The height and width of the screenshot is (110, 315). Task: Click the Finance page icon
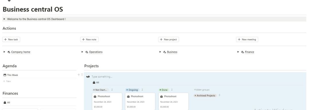(x=243, y=52)
